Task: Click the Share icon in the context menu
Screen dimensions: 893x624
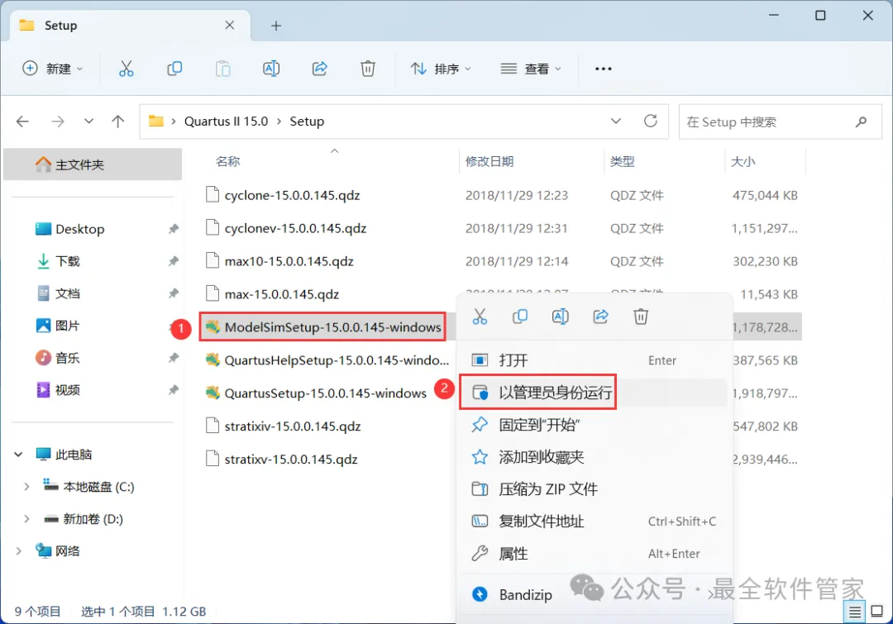Action: [x=601, y=317]
